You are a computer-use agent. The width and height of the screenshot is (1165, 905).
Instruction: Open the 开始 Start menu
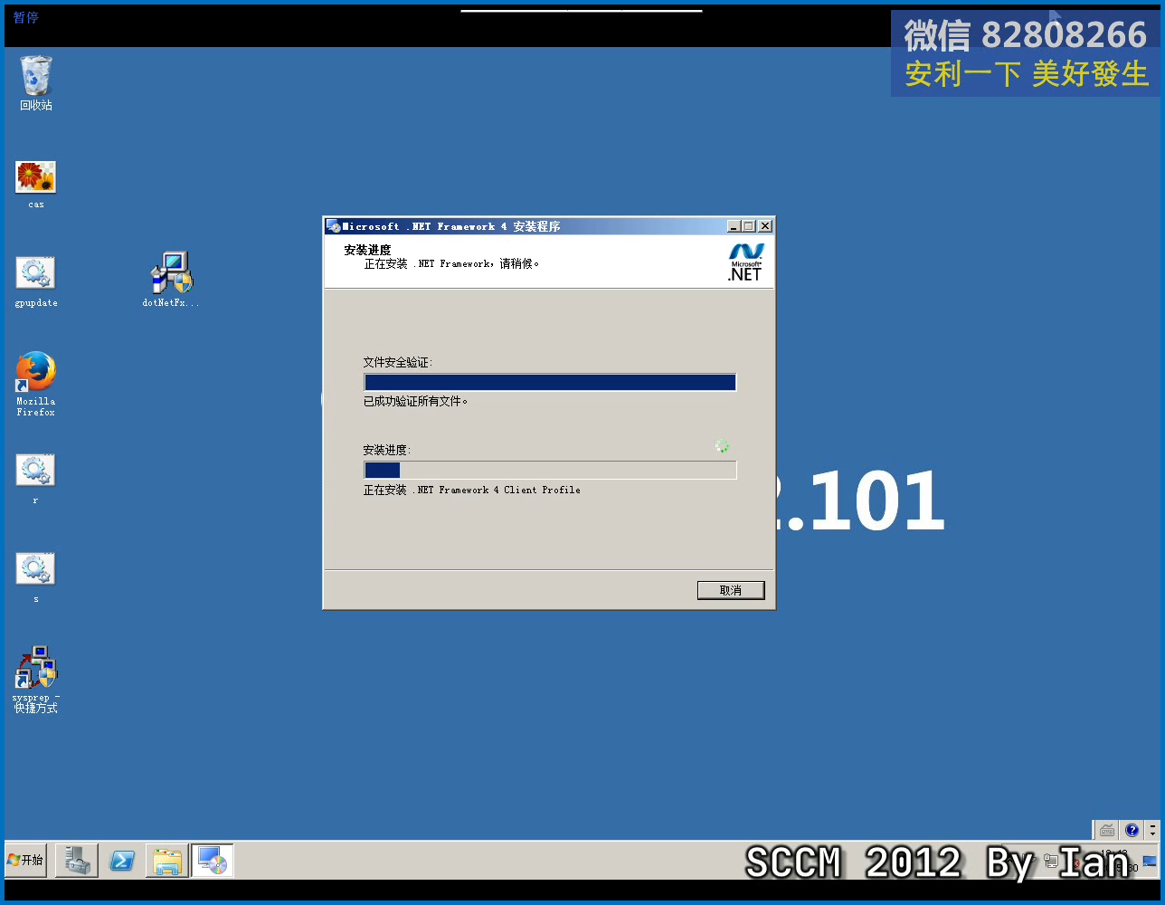[x=25, y=860]
